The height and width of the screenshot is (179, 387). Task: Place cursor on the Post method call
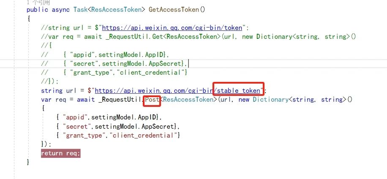152,100
